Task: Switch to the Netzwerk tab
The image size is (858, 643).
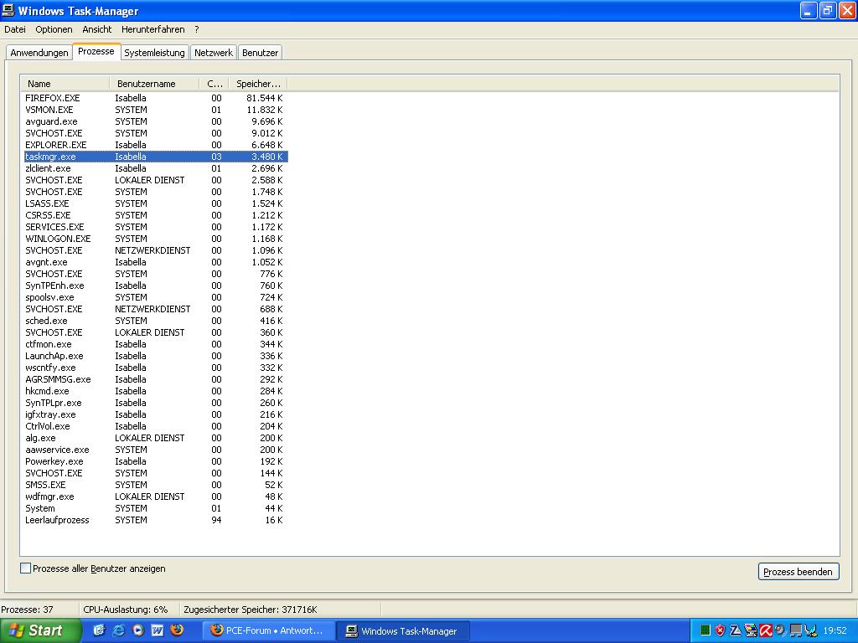Action: 214,53
